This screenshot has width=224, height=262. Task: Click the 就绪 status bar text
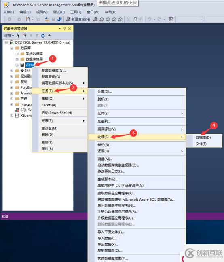pyautogui.click(x=5, y=217)
